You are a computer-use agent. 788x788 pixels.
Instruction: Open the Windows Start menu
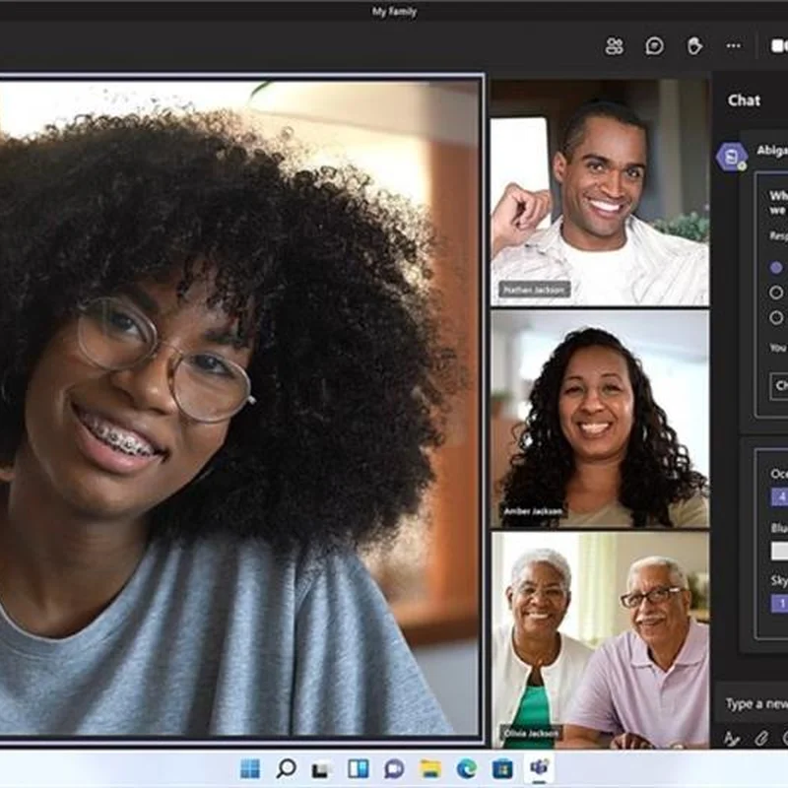pos(250,768)
